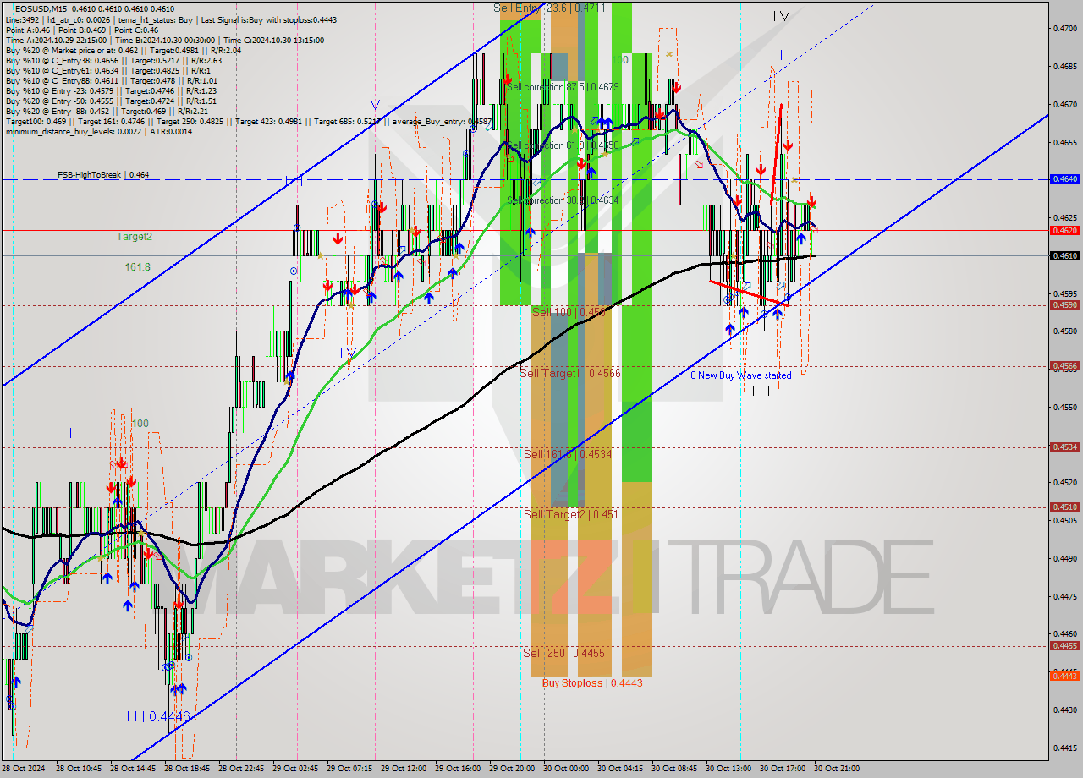Viewport: 1083px width, 778px height.
Task: Click the '29 Oct 12:00' time axis label
Action: click(x=403, y=769)
